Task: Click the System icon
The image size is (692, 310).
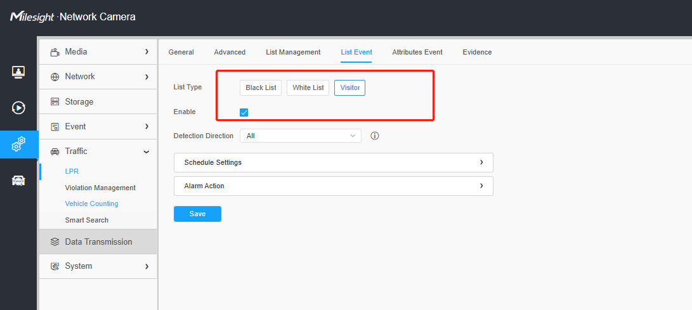Action: pyautogui.click(x=55, y=266)
